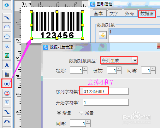Select the rich text tool
This screenshot has height=128, width=160.
7,74
